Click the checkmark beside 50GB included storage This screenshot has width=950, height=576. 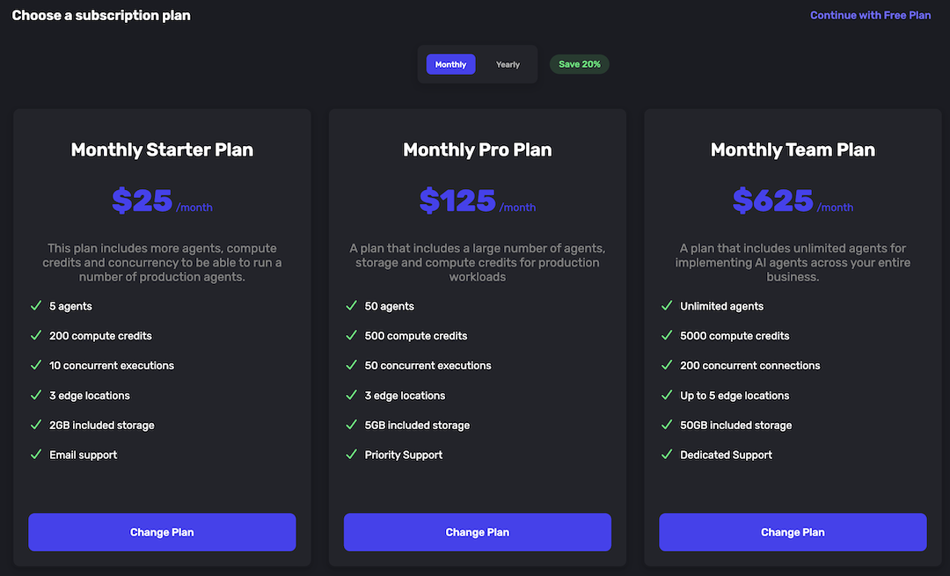tap(667, 425)
